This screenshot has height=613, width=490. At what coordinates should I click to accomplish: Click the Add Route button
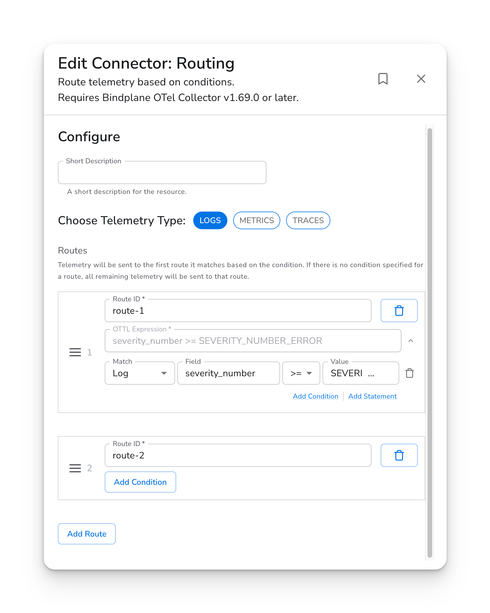pos(87,534)
